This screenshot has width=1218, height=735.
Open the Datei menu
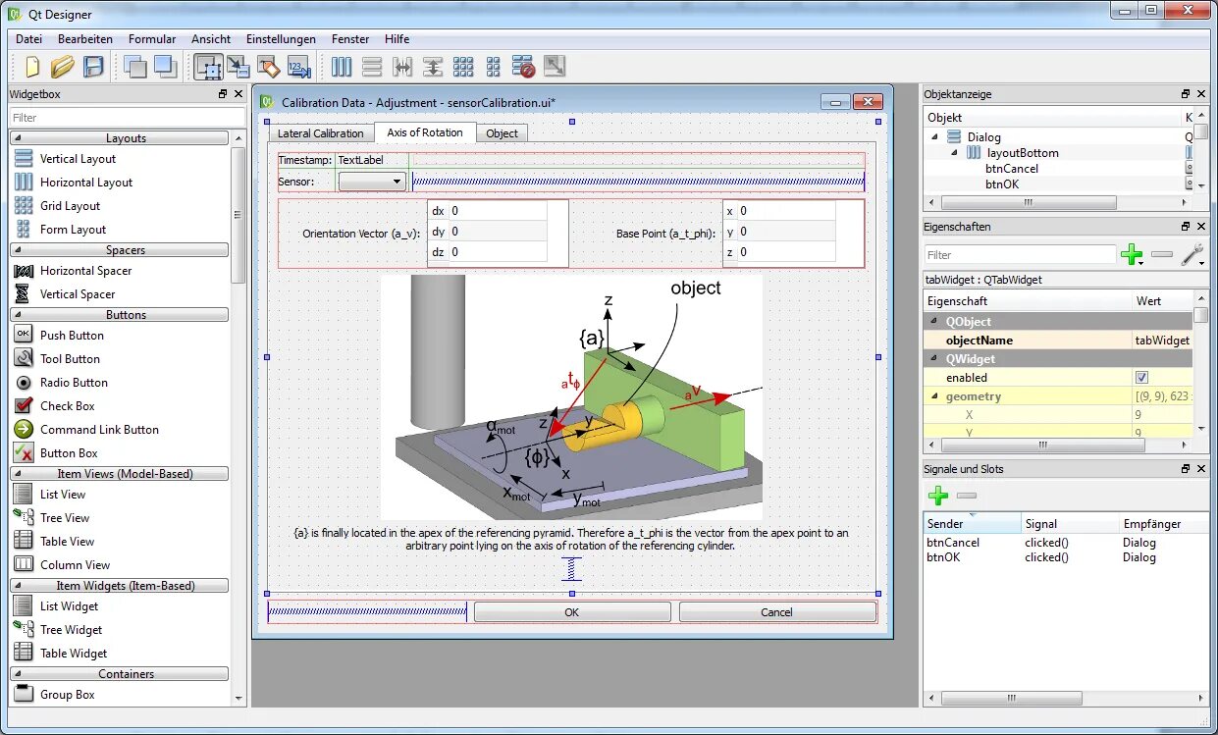tap(28, 39)
